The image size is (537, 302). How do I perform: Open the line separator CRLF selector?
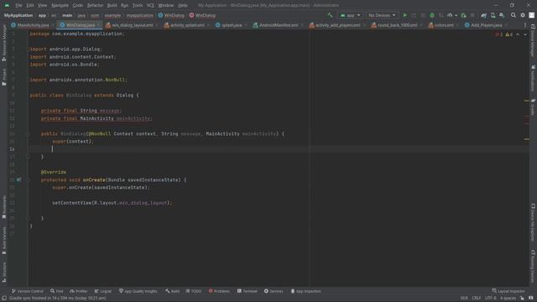point(477,299)
